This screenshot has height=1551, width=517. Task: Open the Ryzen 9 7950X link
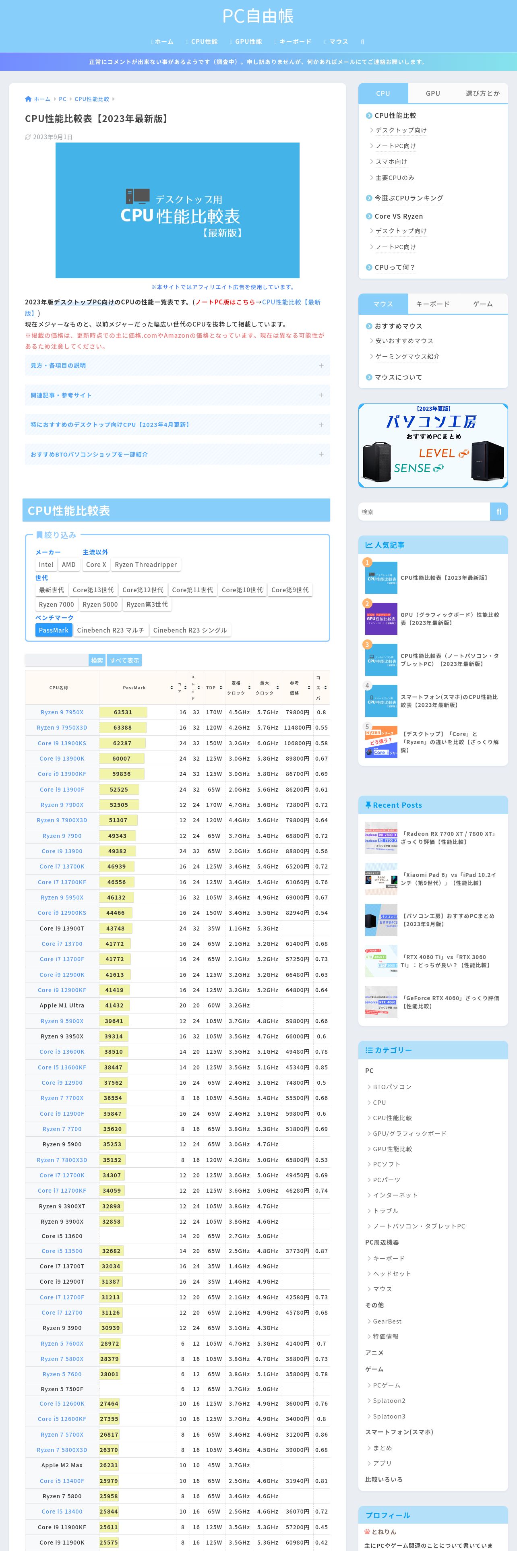tap(62, 712)
